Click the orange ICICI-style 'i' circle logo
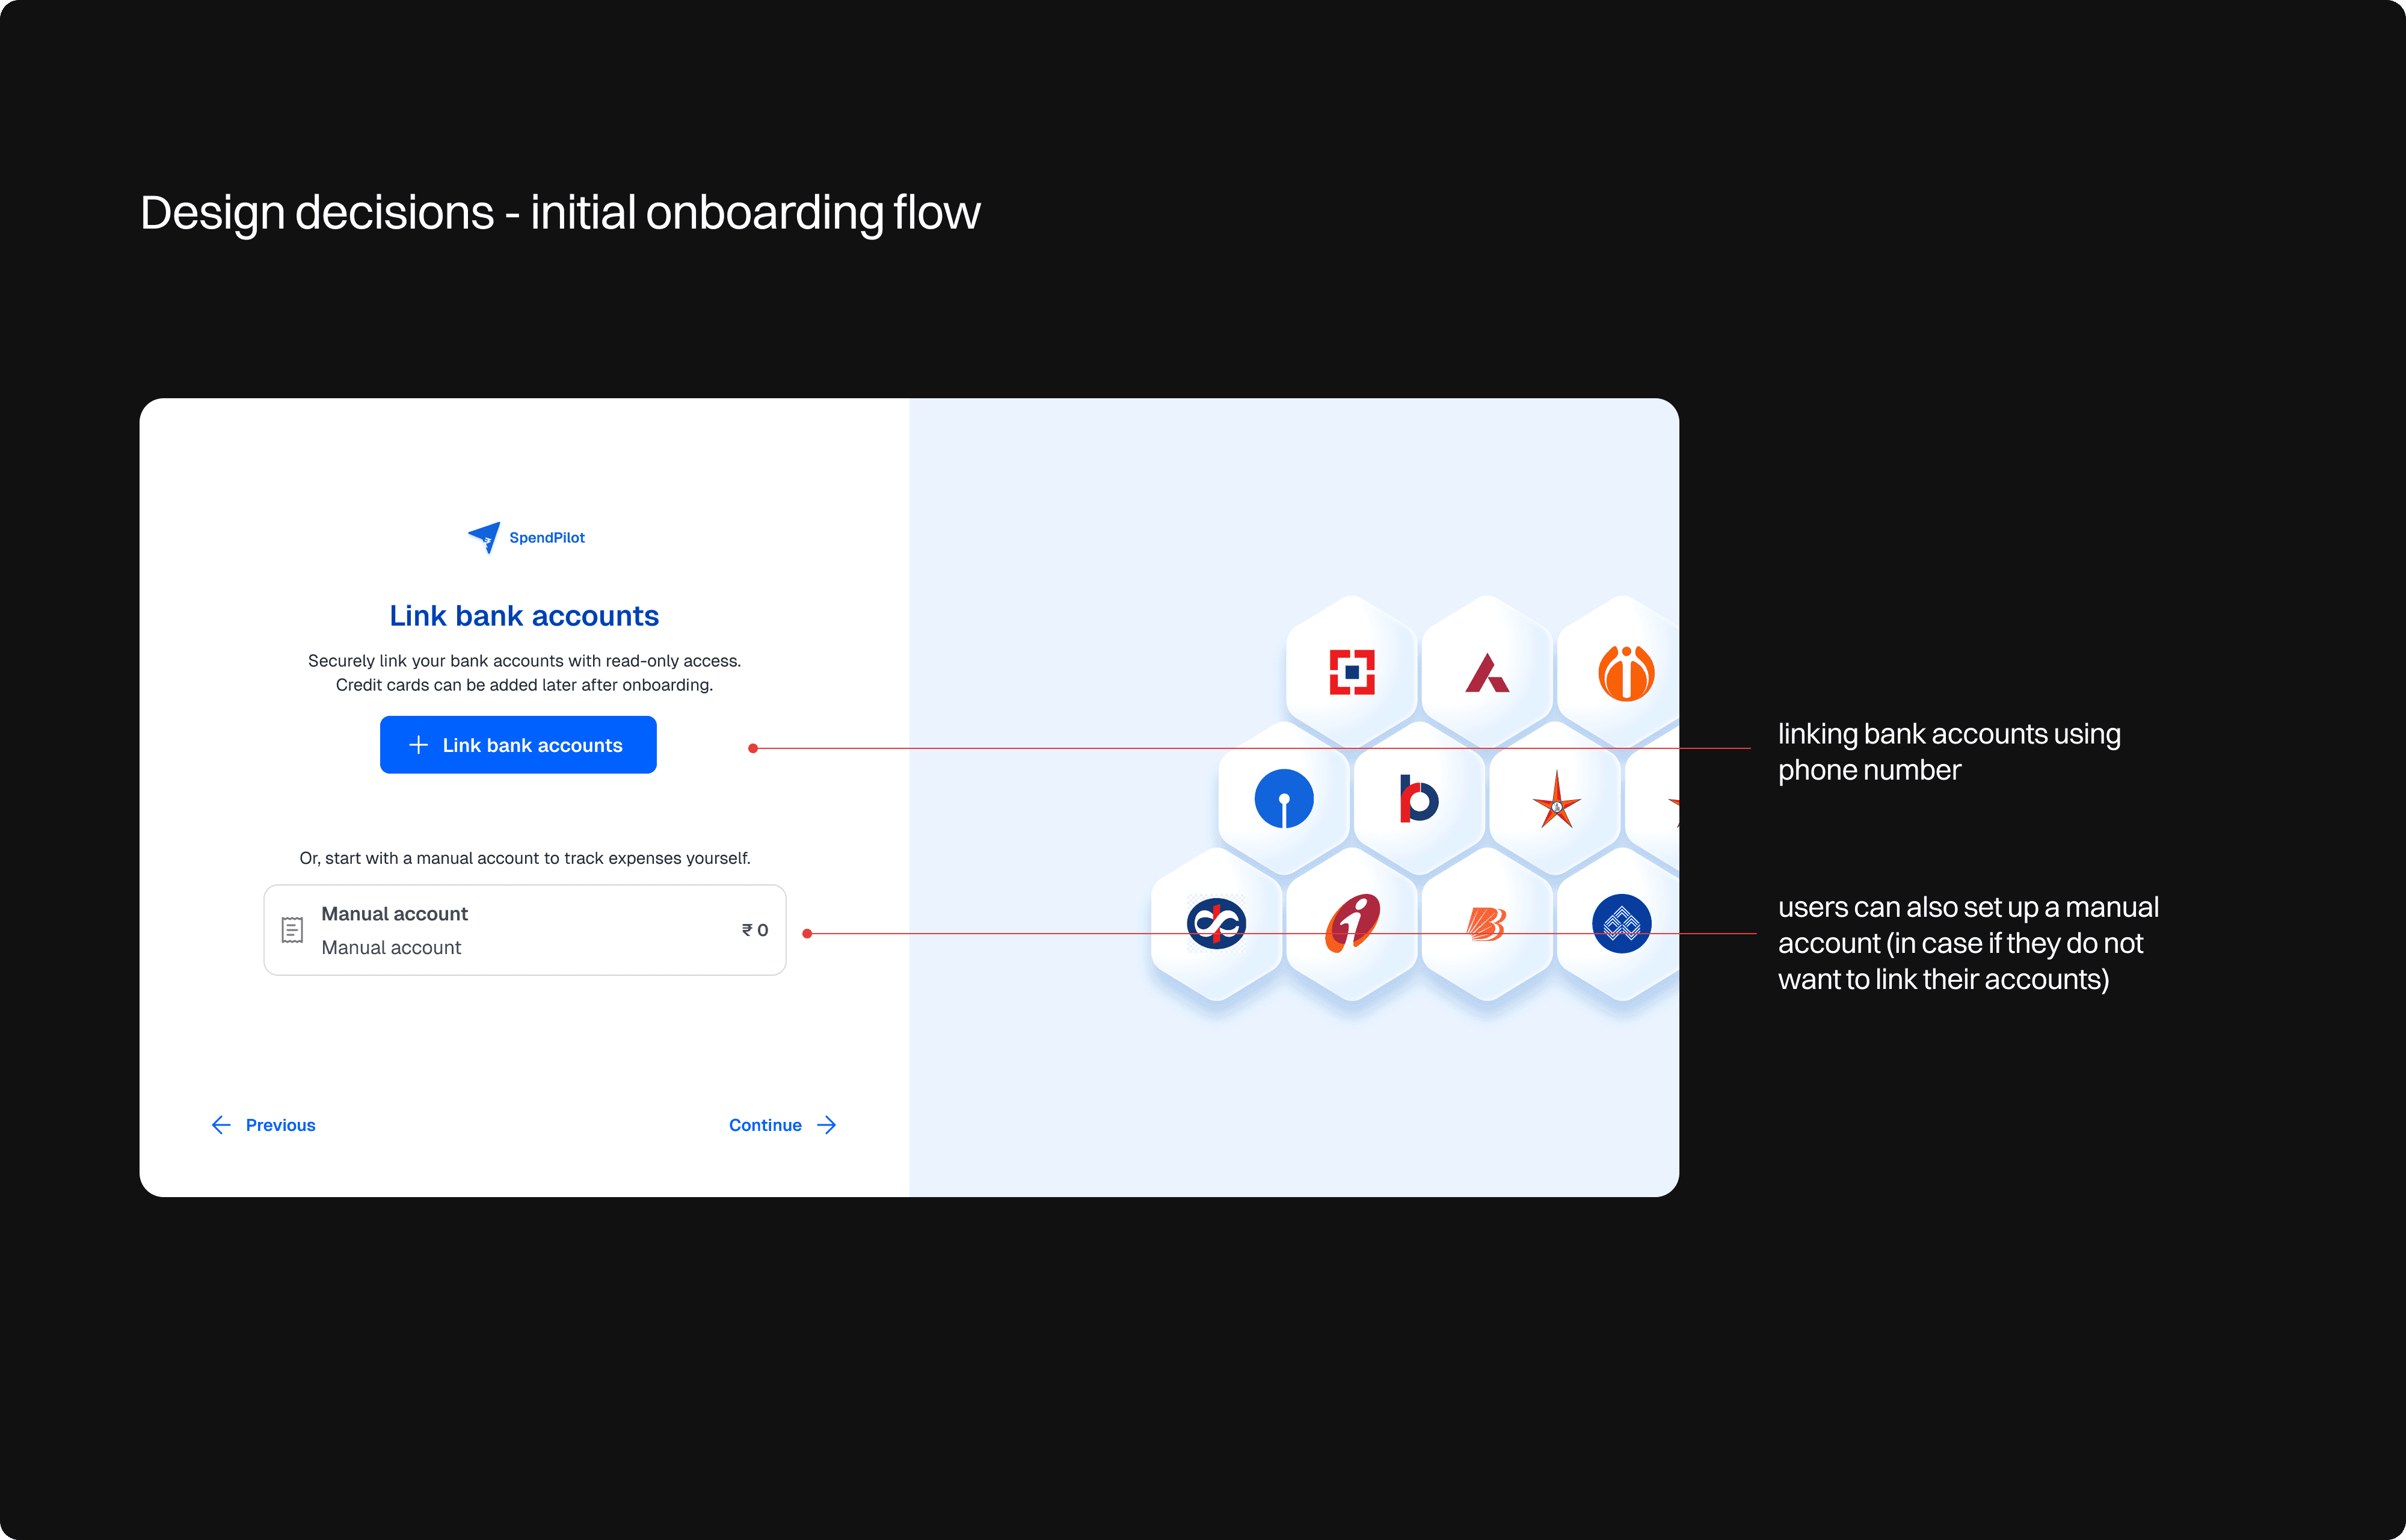Viewport: 2406px width, 1540px height. tap(1625, 672)
